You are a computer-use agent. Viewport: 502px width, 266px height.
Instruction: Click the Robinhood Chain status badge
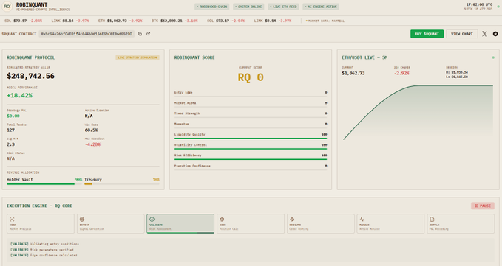pos(212,7)
